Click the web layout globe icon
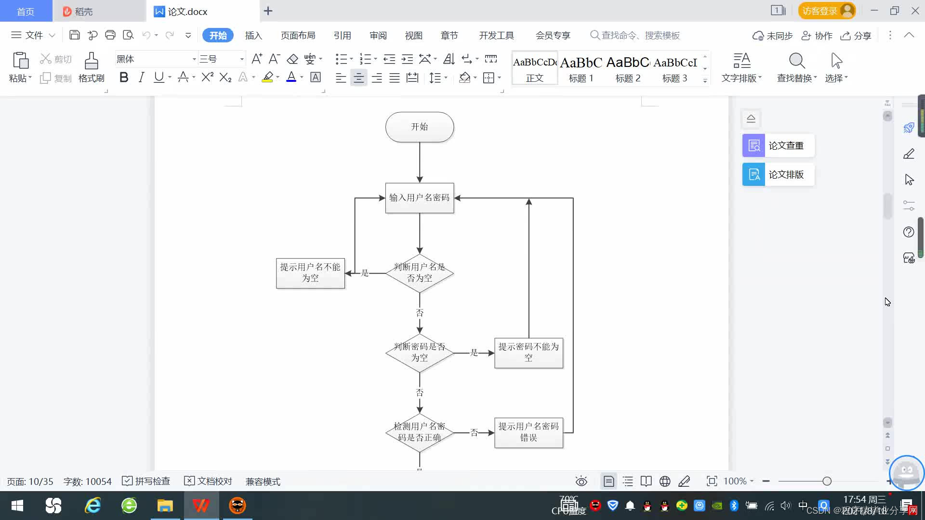This screenshot has height=520, width=925. coord(665,481)
